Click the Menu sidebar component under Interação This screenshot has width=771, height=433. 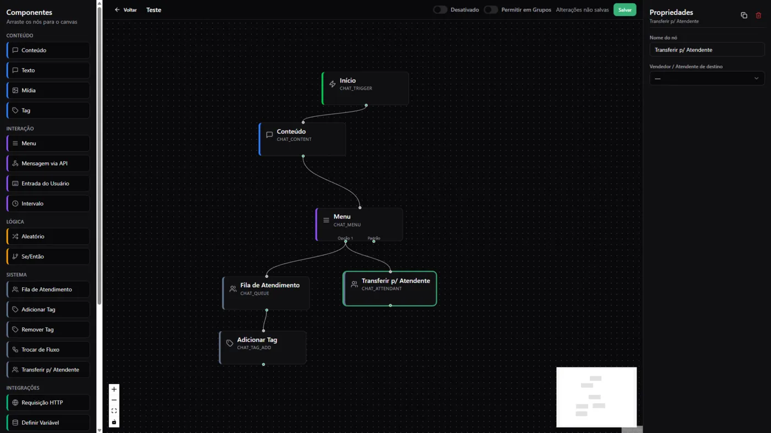point(48,144)
